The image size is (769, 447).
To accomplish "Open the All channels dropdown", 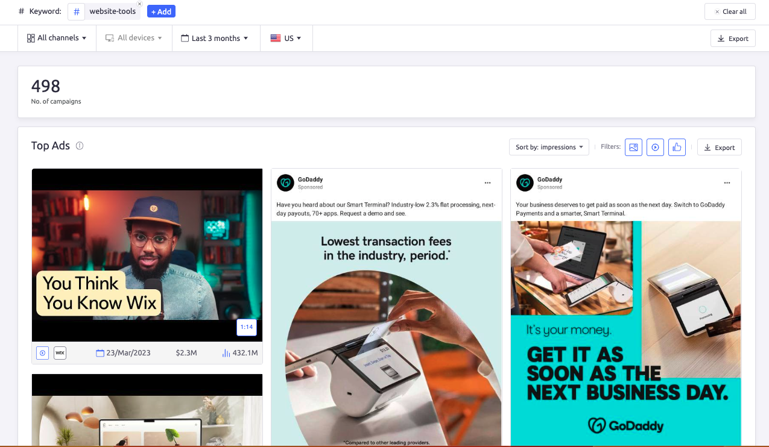I will point(57,38).
